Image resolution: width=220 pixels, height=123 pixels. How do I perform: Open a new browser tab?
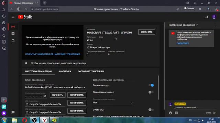pyautogui.click(x=45, y=3)
